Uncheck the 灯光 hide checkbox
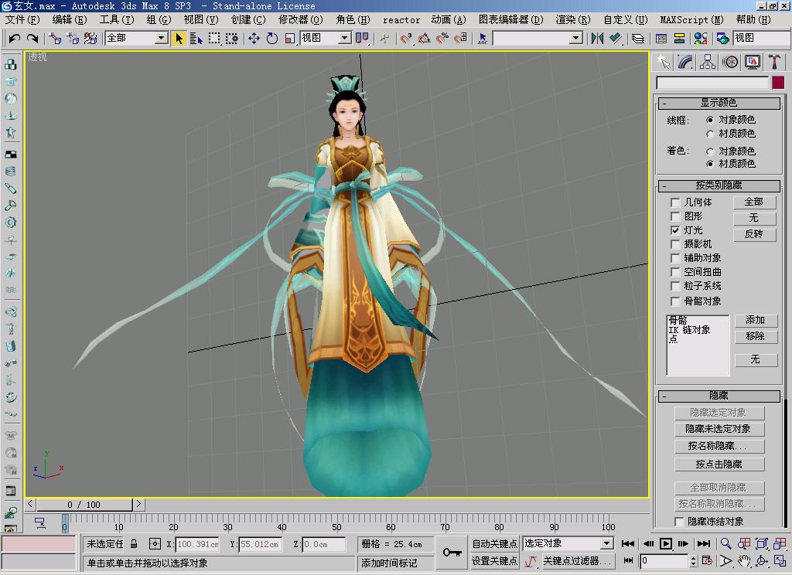Viewport: 792px width, 575px height. 674,230
